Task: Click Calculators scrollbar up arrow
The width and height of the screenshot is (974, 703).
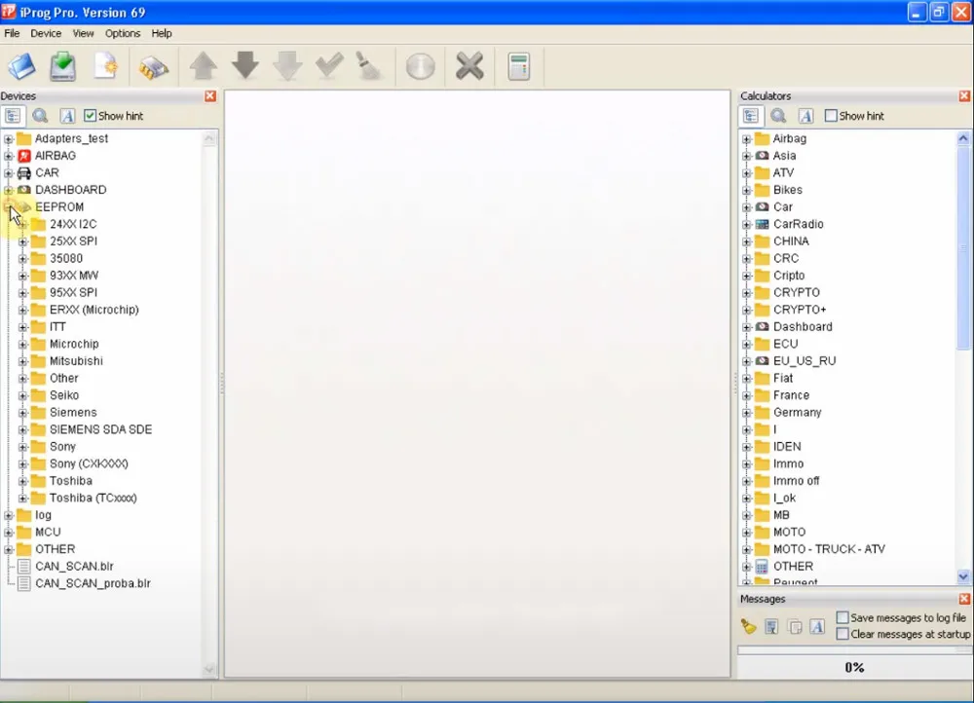Action: pos(963,138)
